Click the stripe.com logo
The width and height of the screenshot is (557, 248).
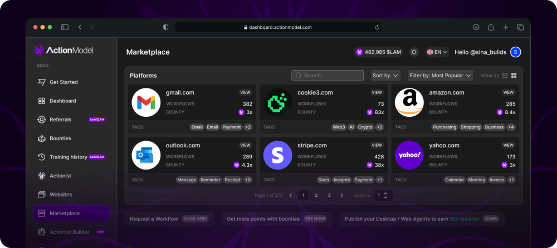tap(278, 155)
